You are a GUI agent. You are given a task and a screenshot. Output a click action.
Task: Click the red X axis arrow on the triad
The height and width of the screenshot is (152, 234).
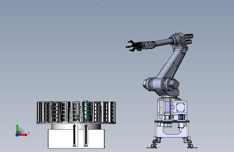[23, 135]
